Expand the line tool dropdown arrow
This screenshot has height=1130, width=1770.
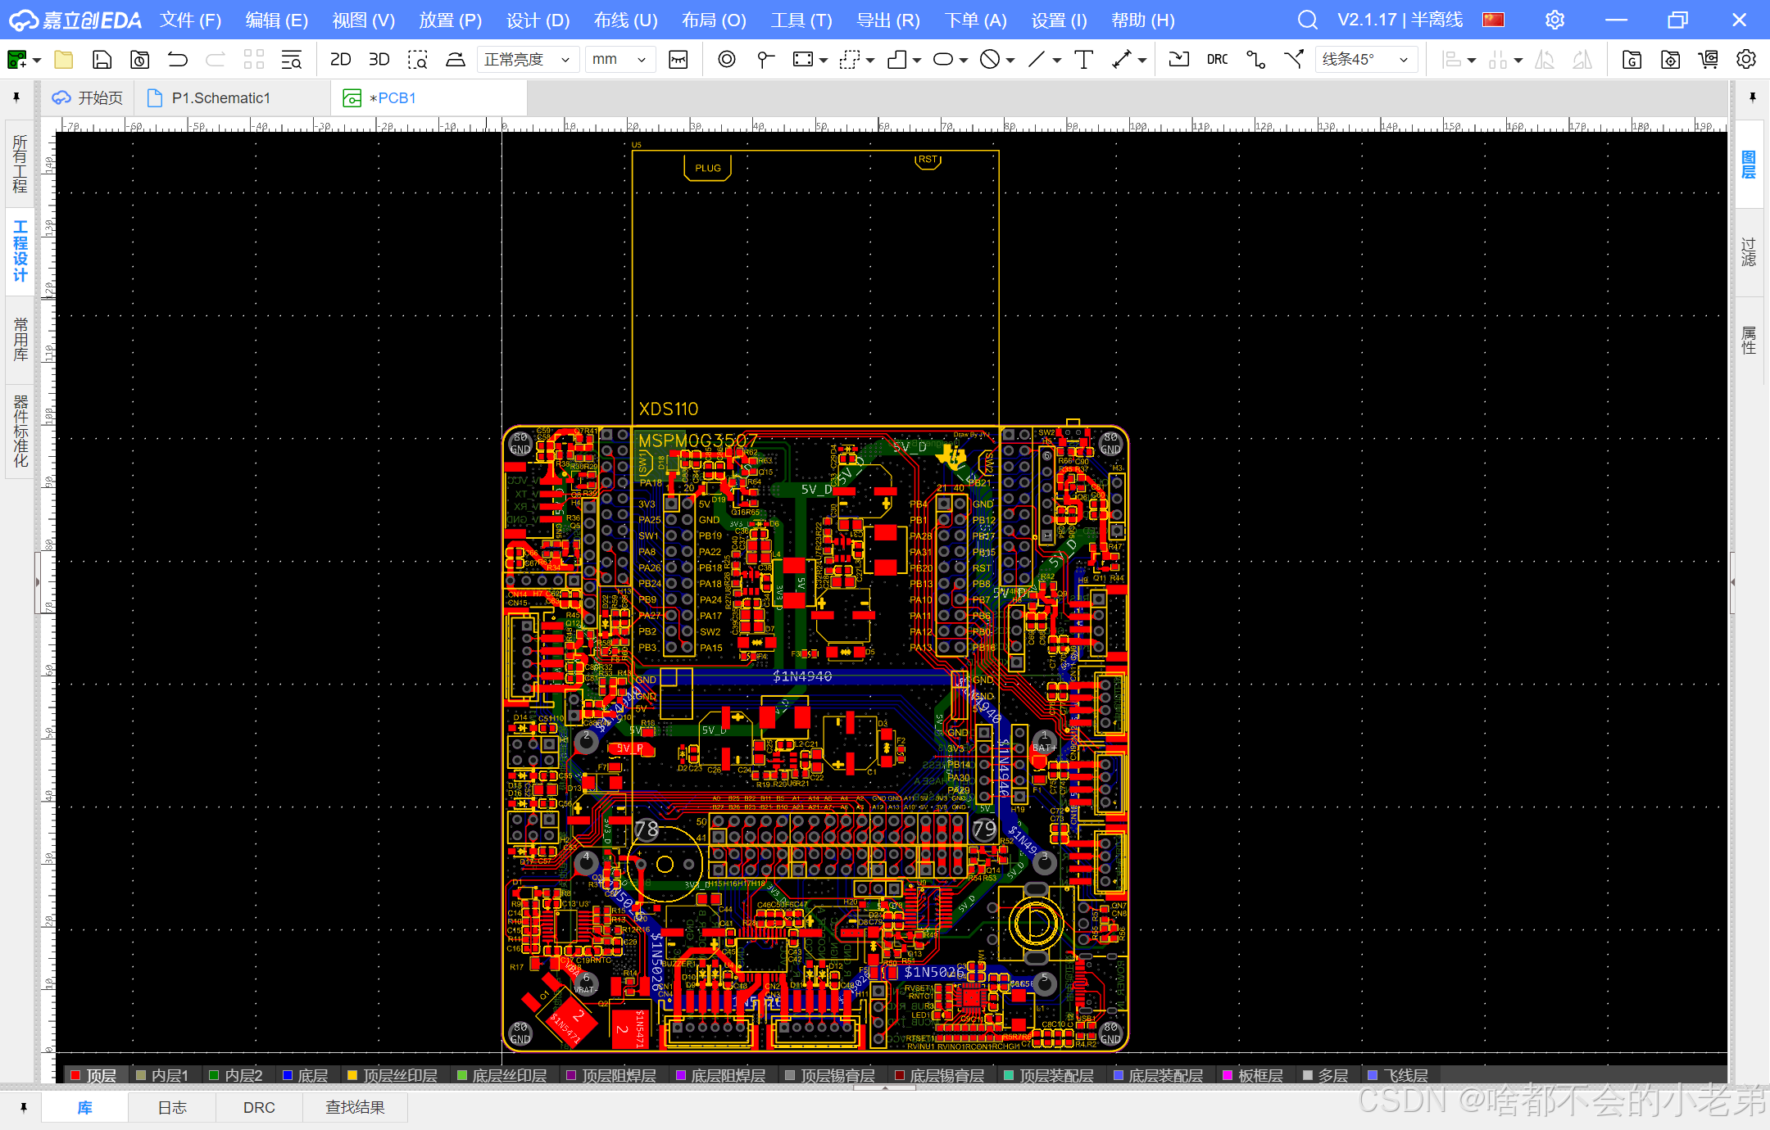(x=1057, y=61)
